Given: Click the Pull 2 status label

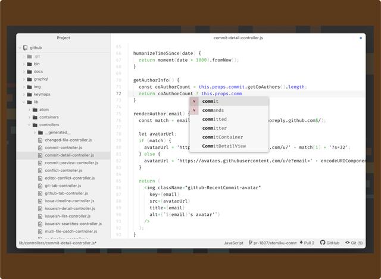Looking at the screenshot, I should [x=309, y=243].
